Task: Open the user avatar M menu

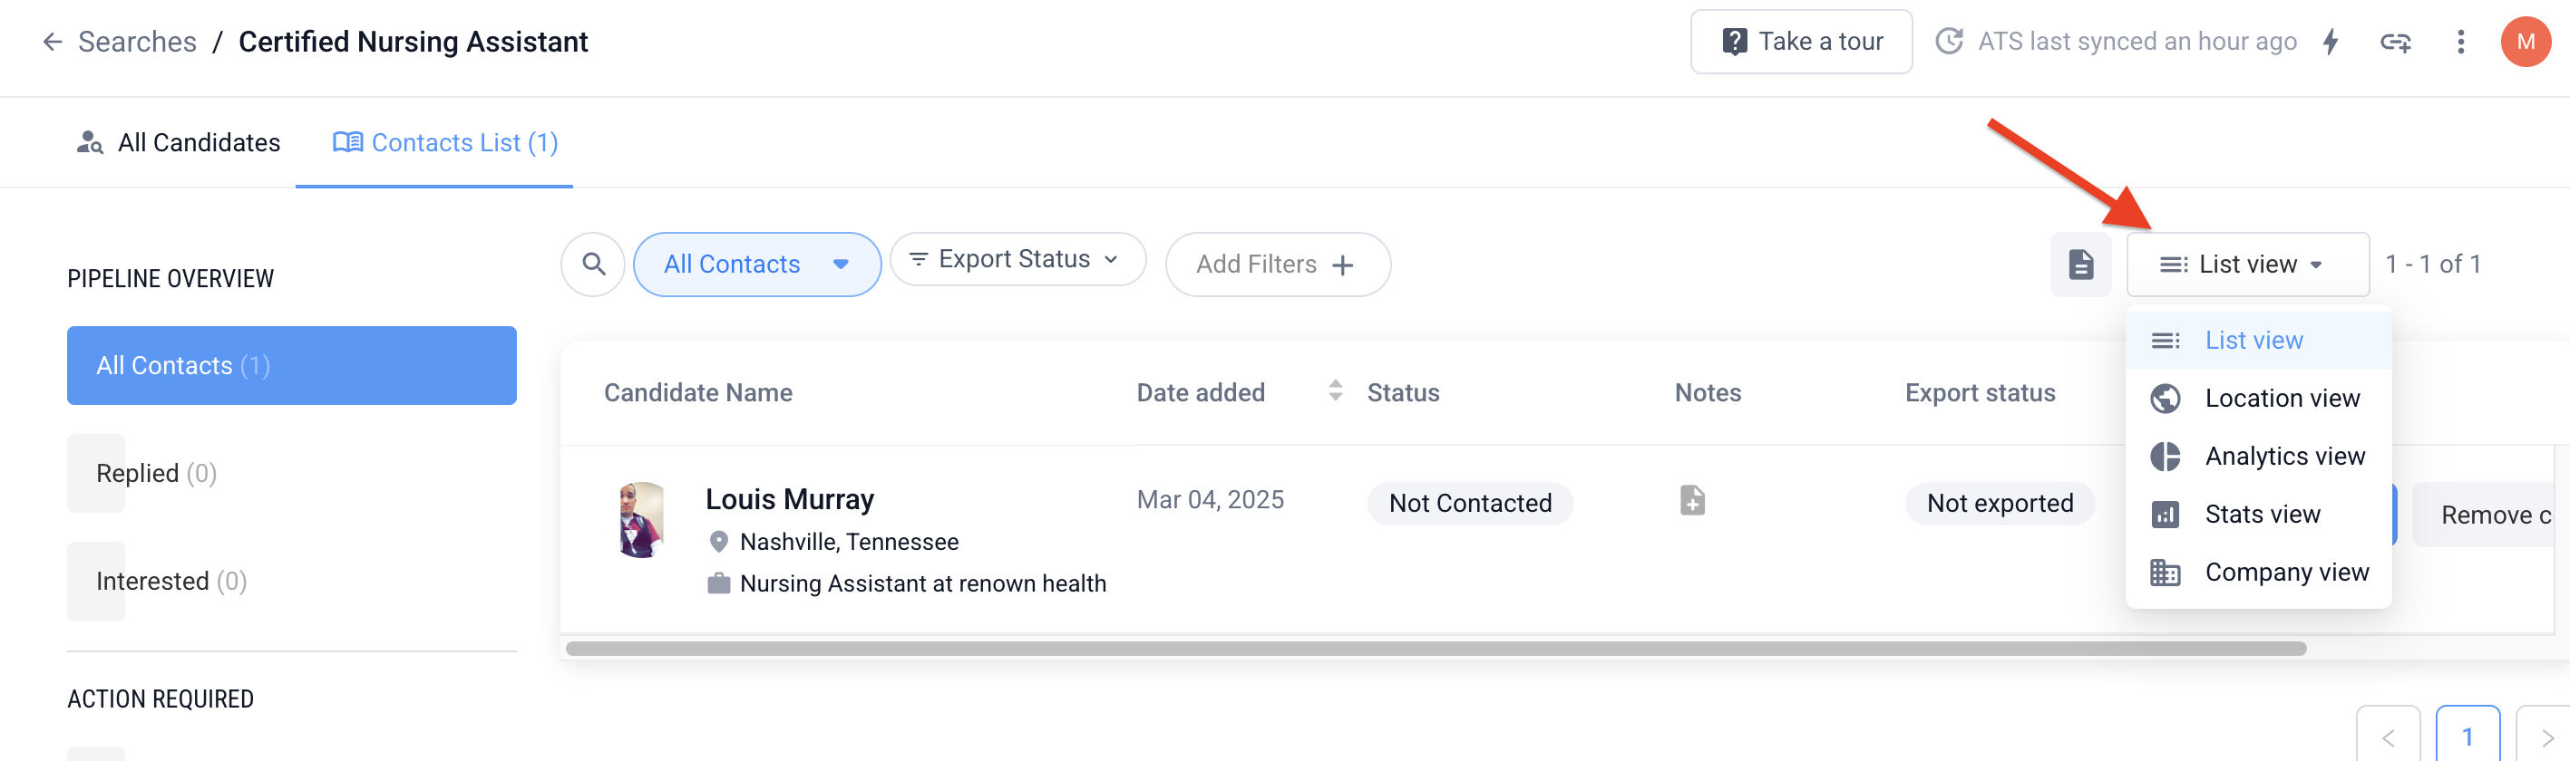Action: pyautogui.click(x=2524, y=42)
